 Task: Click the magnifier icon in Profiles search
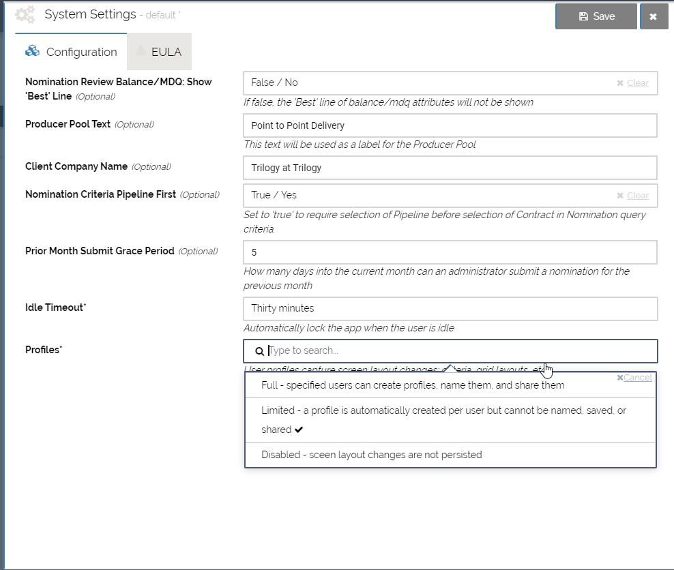(259, 351)
